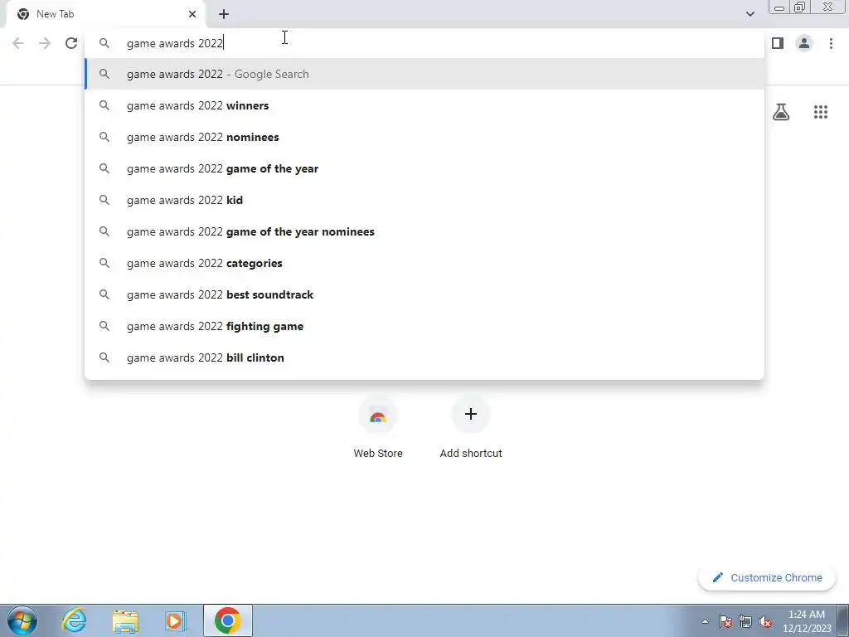Pick 'game awards 2022 bill clinton' suggestion
The width and height of the screenshot is (849, 637).
pos(424,357)
